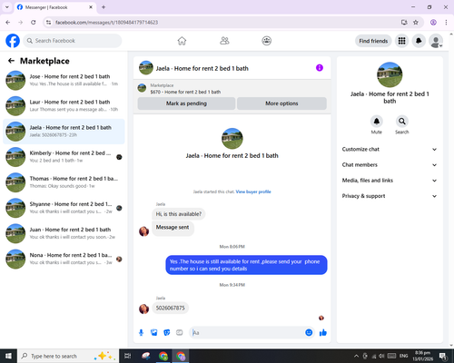Click the 'Hi, is this available?' message
The width and height of the screenshot is (454, 363).
(x=179, y=214)
